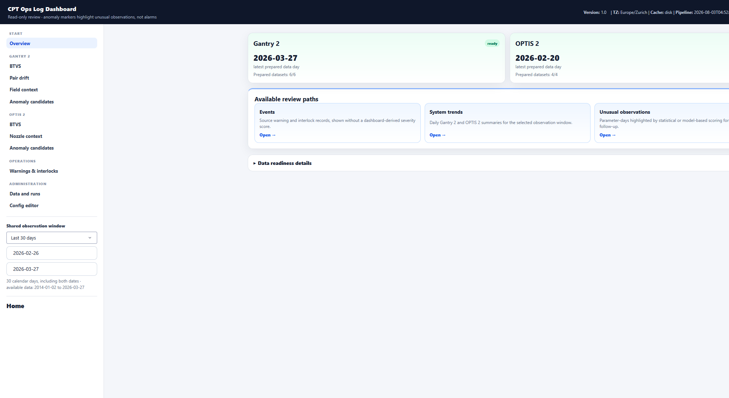Open OPTIS 2 BTVS page
Image resolution: width=729 pixels, height=398 pixels.
click(x=52, y=124)
